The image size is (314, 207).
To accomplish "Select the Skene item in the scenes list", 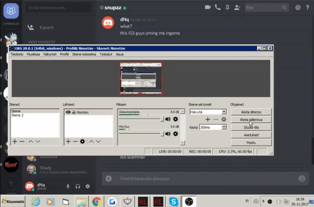I will (35, 111).
